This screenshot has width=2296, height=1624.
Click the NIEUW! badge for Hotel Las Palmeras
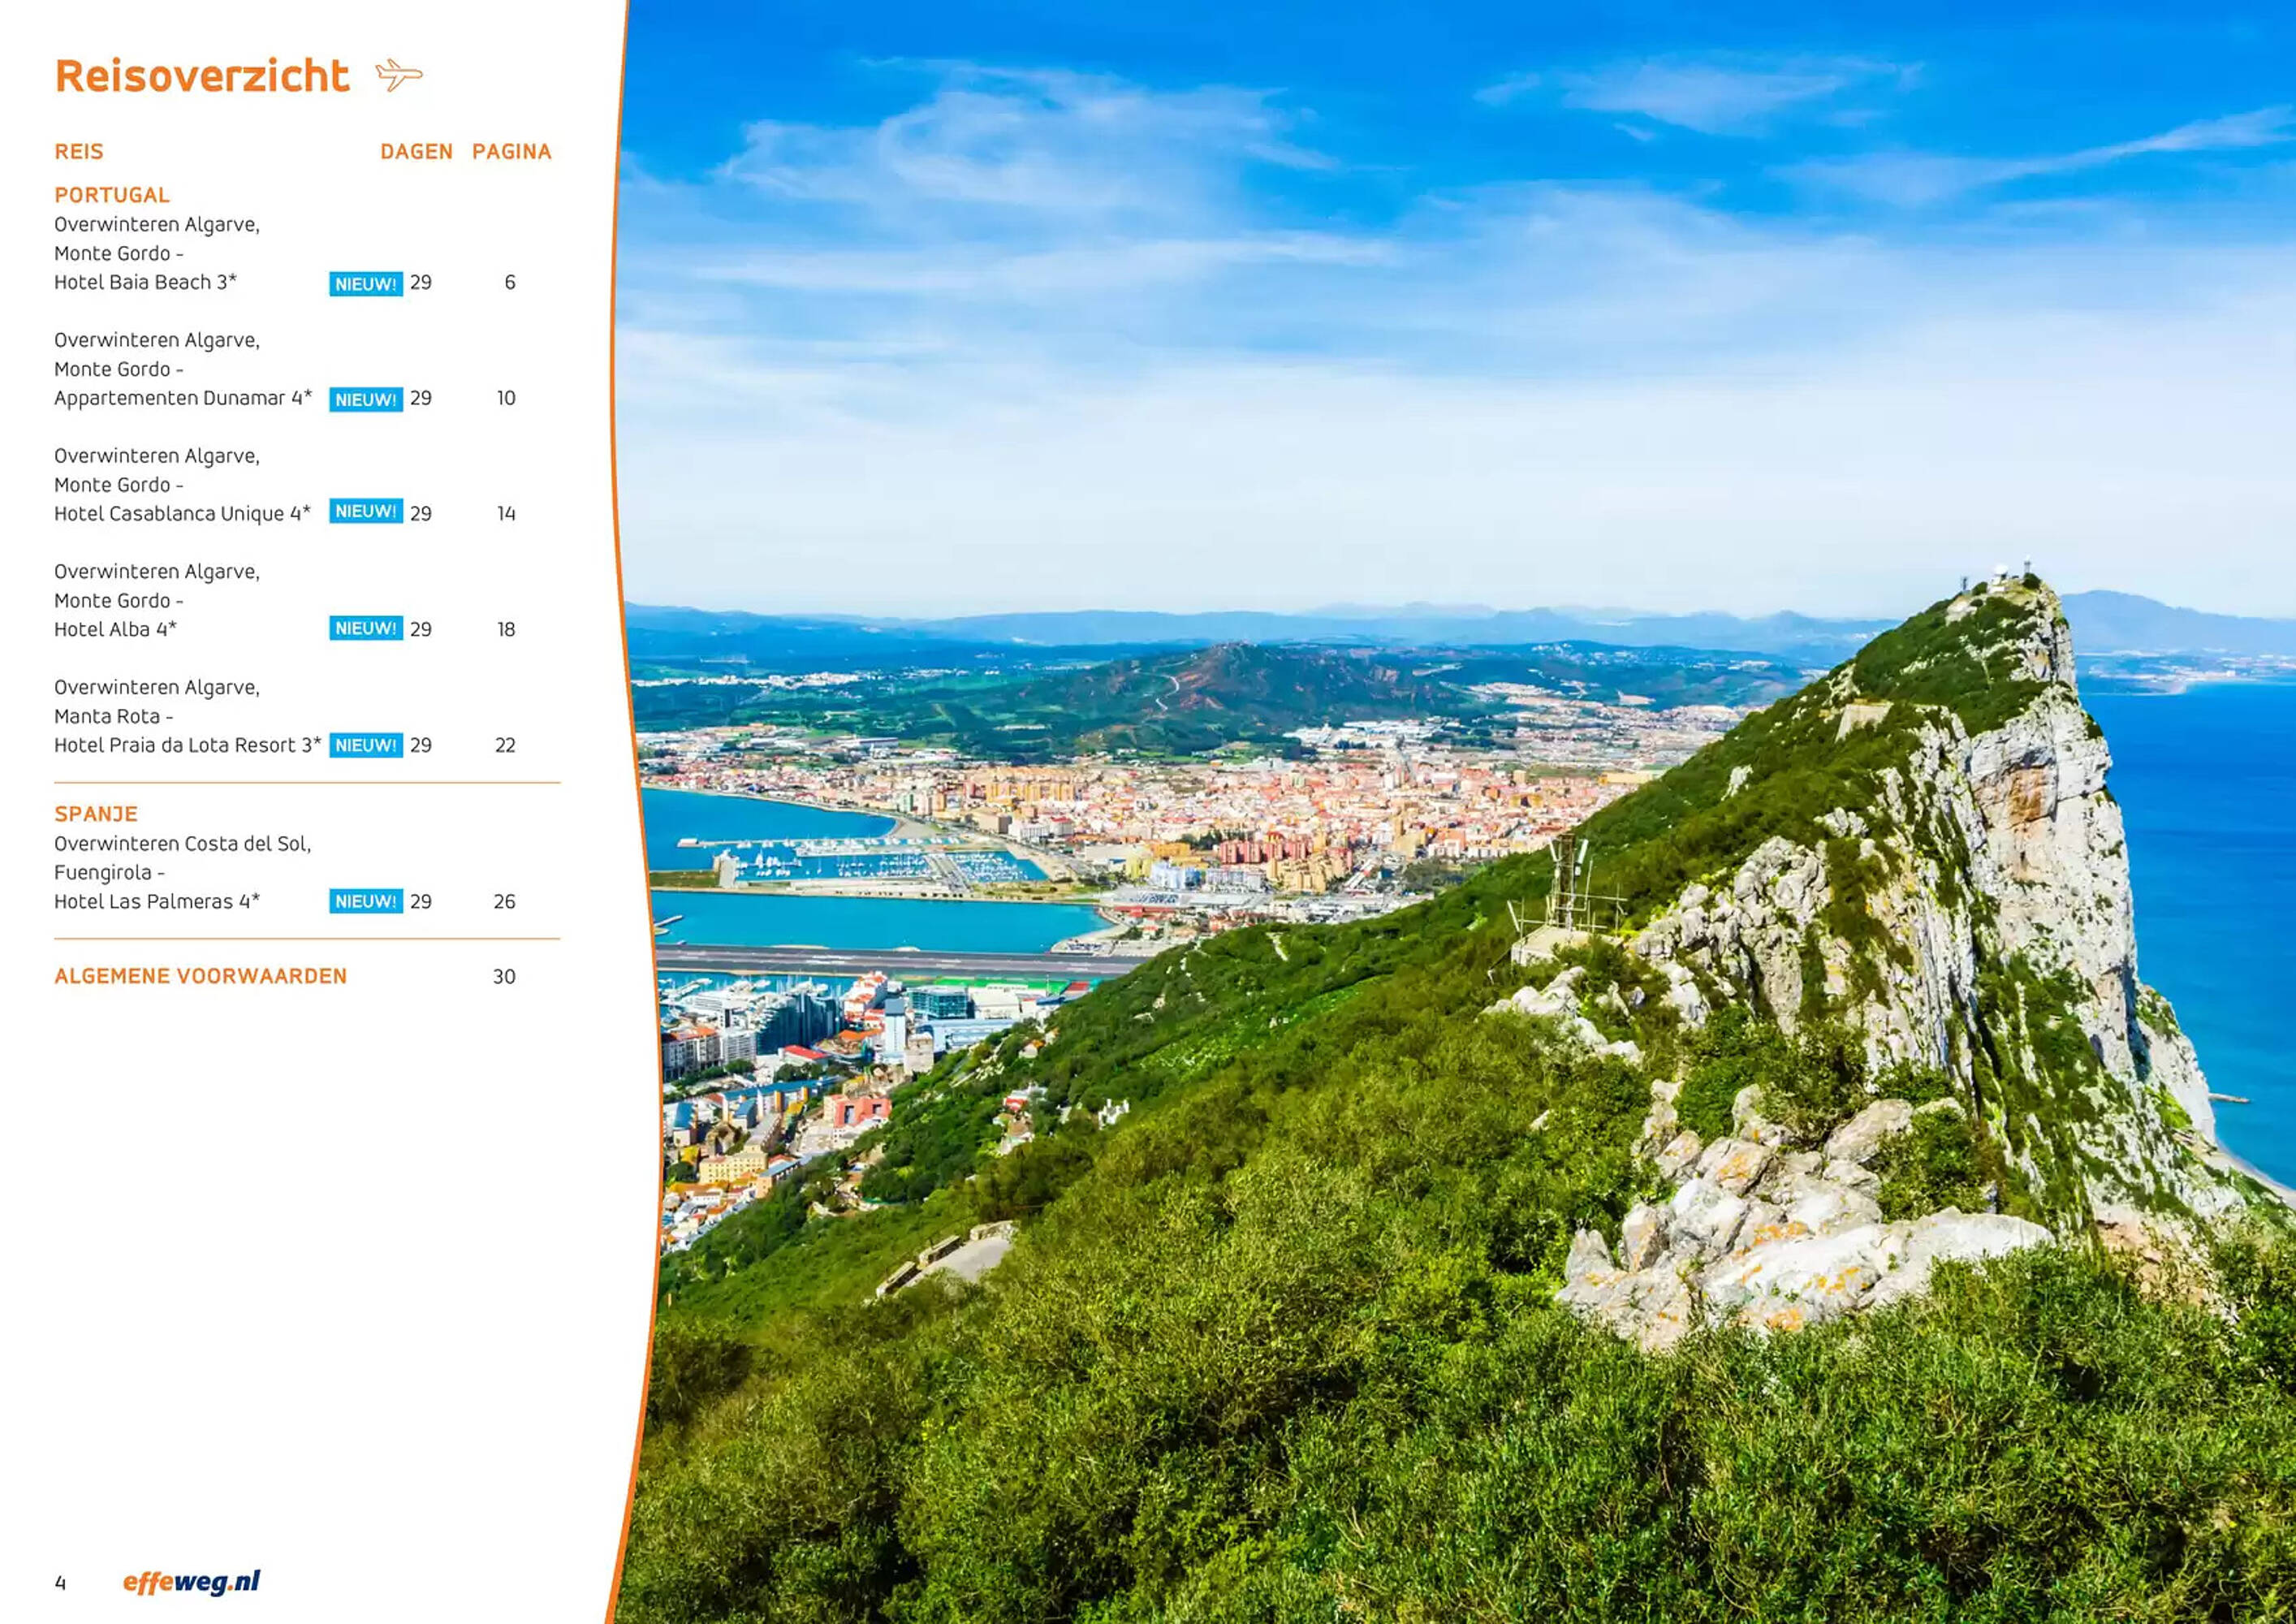[x=366, y=901]
